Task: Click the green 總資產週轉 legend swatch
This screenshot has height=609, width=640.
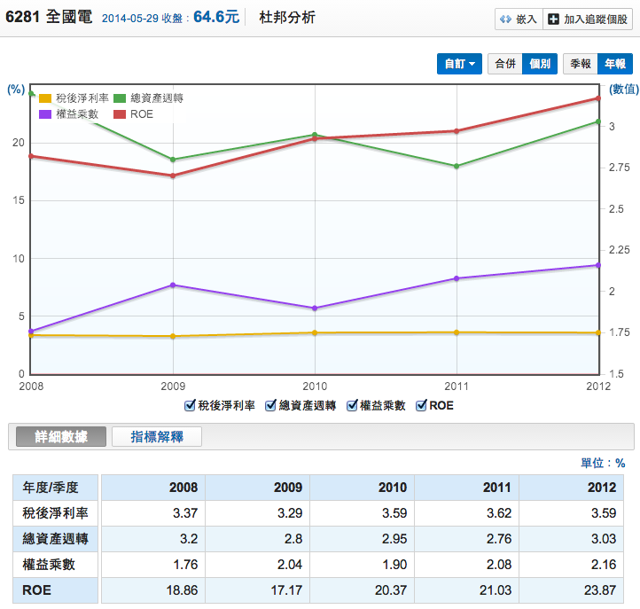Action: pos(120,98)
